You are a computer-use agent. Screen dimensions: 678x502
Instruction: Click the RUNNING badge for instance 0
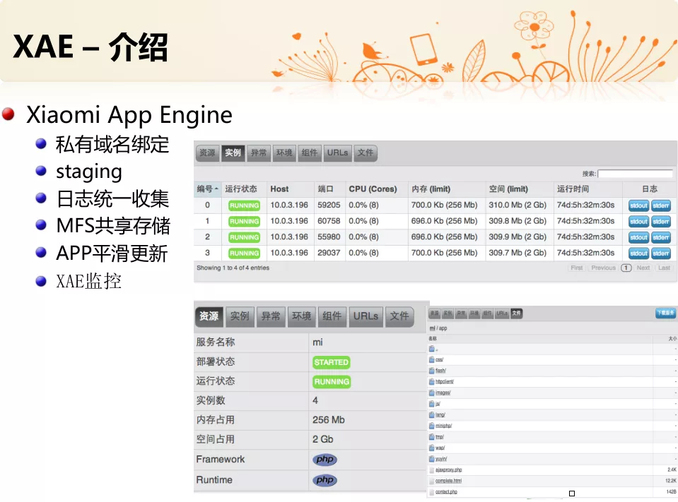[245, 205]
